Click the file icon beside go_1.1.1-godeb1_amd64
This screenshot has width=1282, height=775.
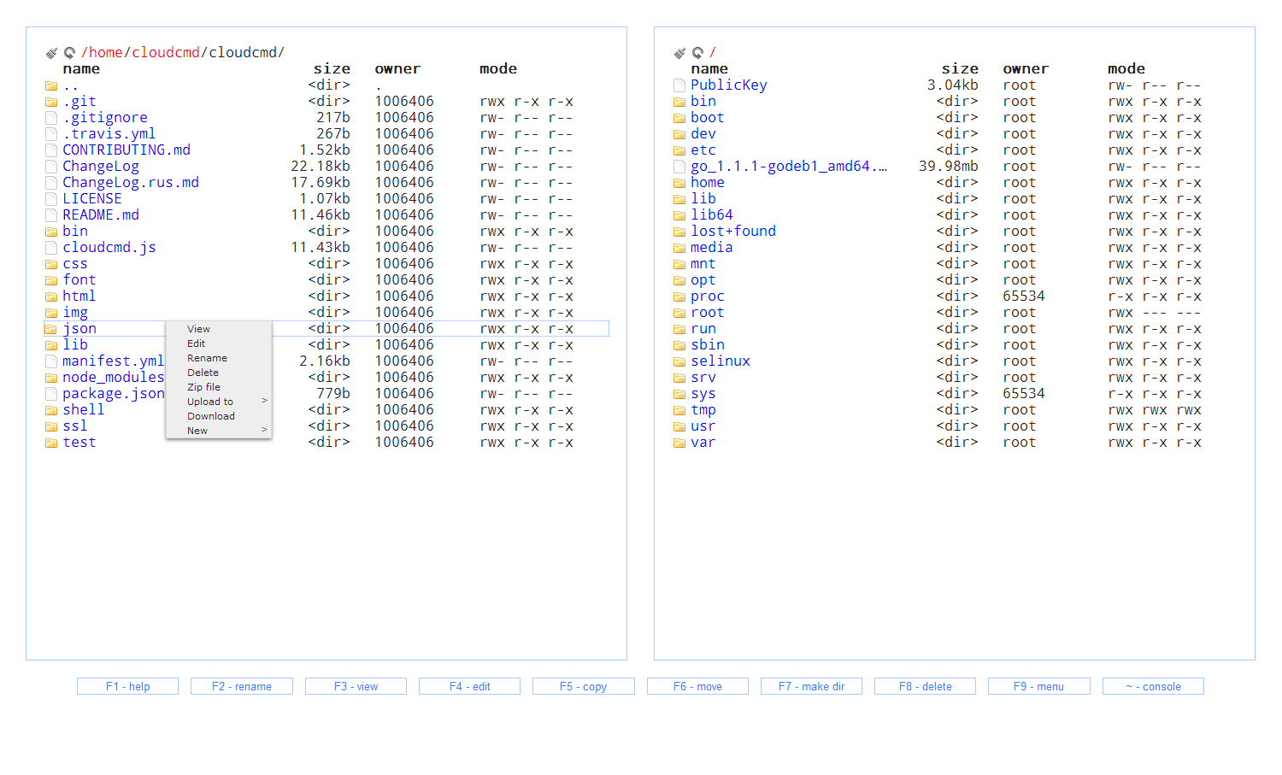679,167
